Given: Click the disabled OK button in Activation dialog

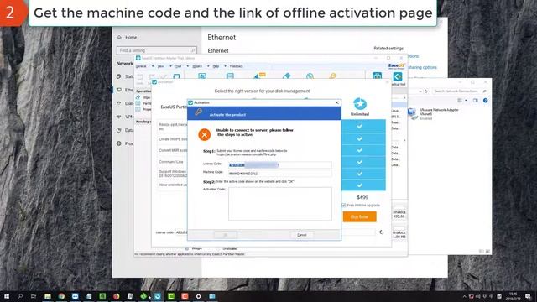Looking at the screenshot, I should 226,235.
